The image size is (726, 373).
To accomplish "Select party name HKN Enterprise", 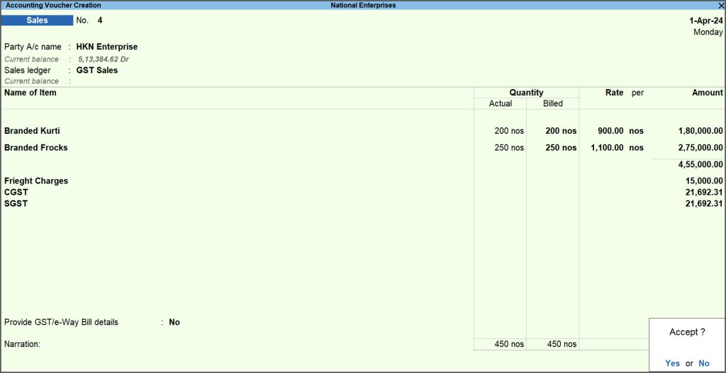I will pyautogui.click(x=107, y=47).
